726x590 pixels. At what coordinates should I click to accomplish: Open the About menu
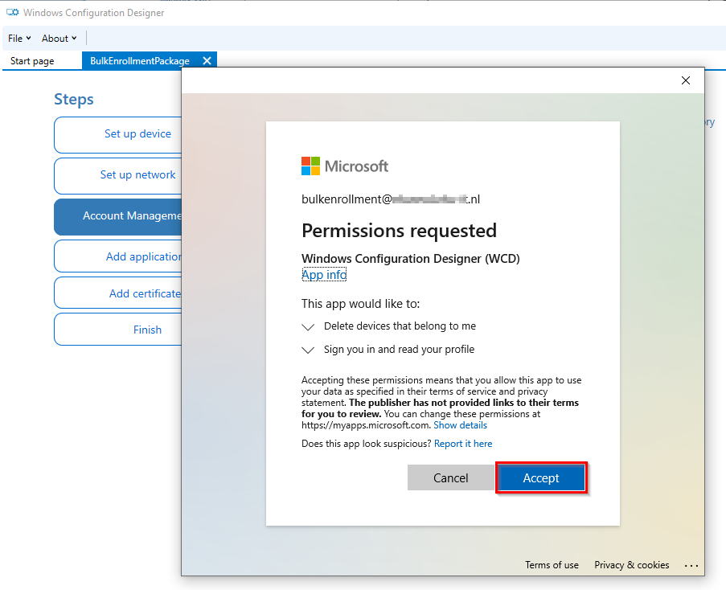point(59,39)
